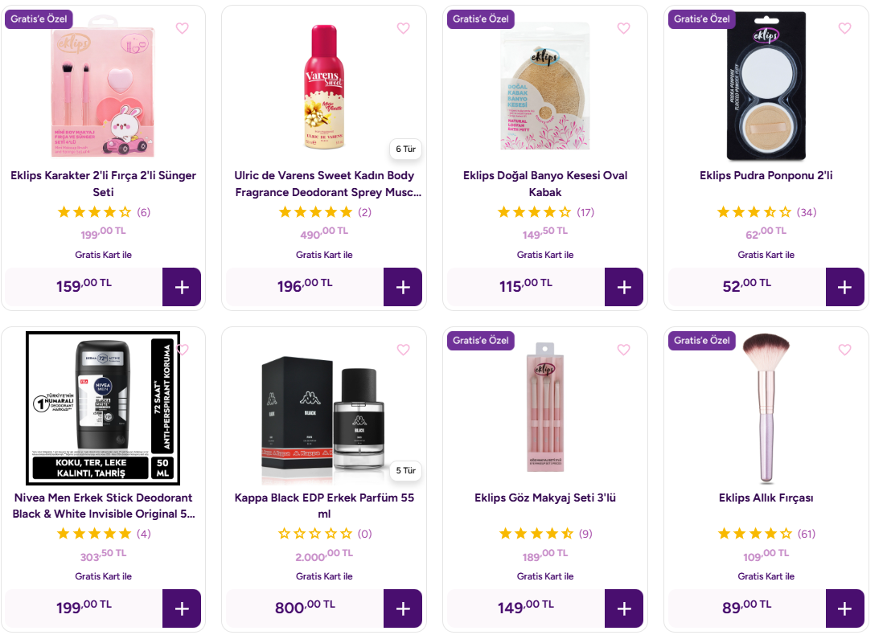Click the Eklips Allık Fırçası product image
This screenshot has width=887, height=639.
[x=766, y=407]
